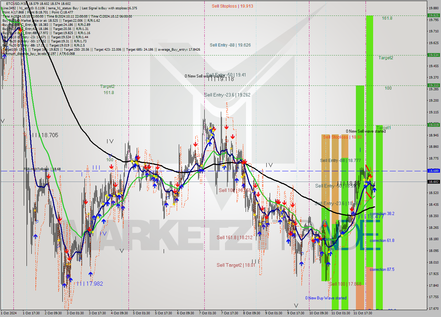The image size is (441, 317).
Task: Select the 'FSB-HighToBreak | 18.68' line label
Action: [42, 169]
